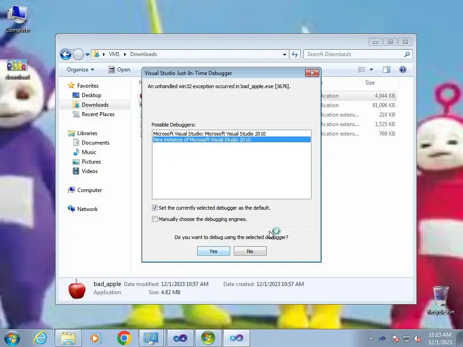Viewport: 463px width, 347px height.
Task: Select 'New instance of Microsoft Visual Studio 2010'
Action: [231, 140]
